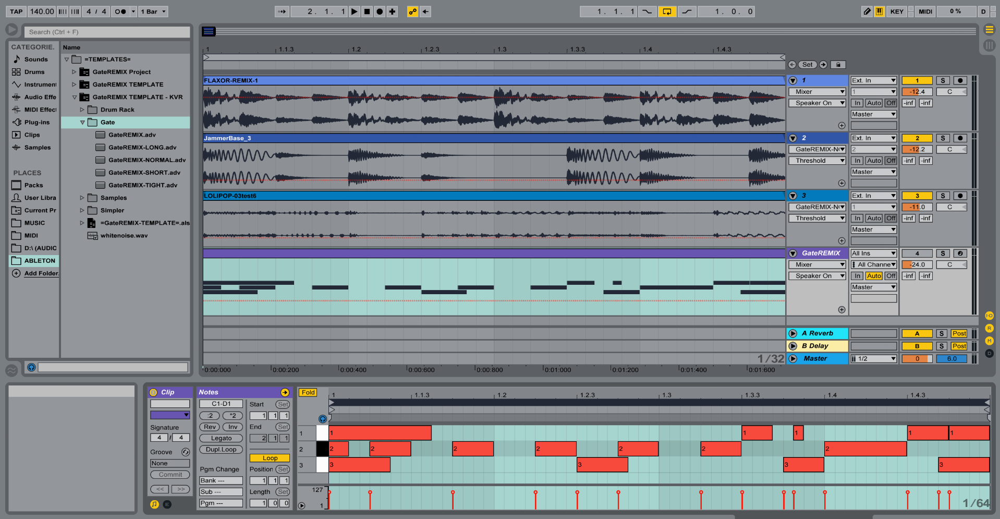
Task: Toggle track 2 activator button
Action: coord(917,138)
